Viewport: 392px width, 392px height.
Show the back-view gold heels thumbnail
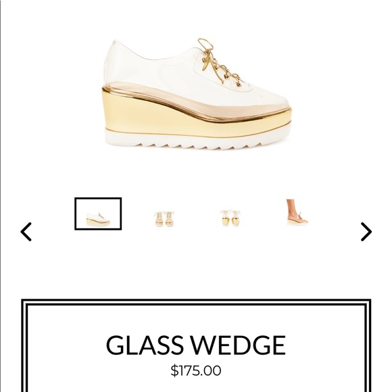(230, 218)
